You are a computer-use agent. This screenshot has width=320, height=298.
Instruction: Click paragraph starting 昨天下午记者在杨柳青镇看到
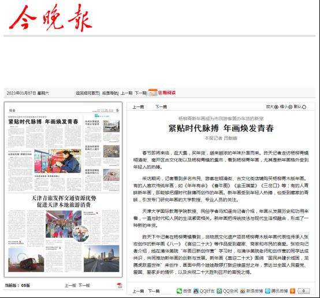click(x=221, y=255)
